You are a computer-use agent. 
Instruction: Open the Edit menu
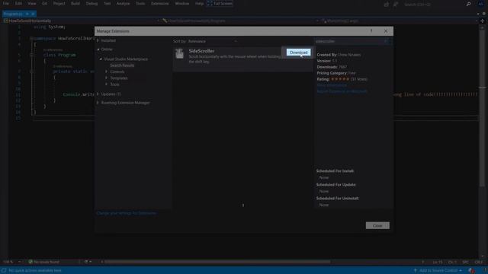click(18, 4)
